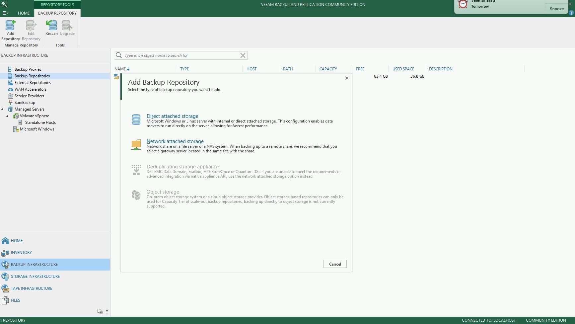
Task: Click the USED SPACE column header
Action: [x=403, y=69]
